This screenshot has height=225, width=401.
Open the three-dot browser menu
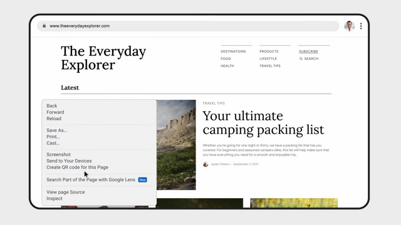point(361,26)
